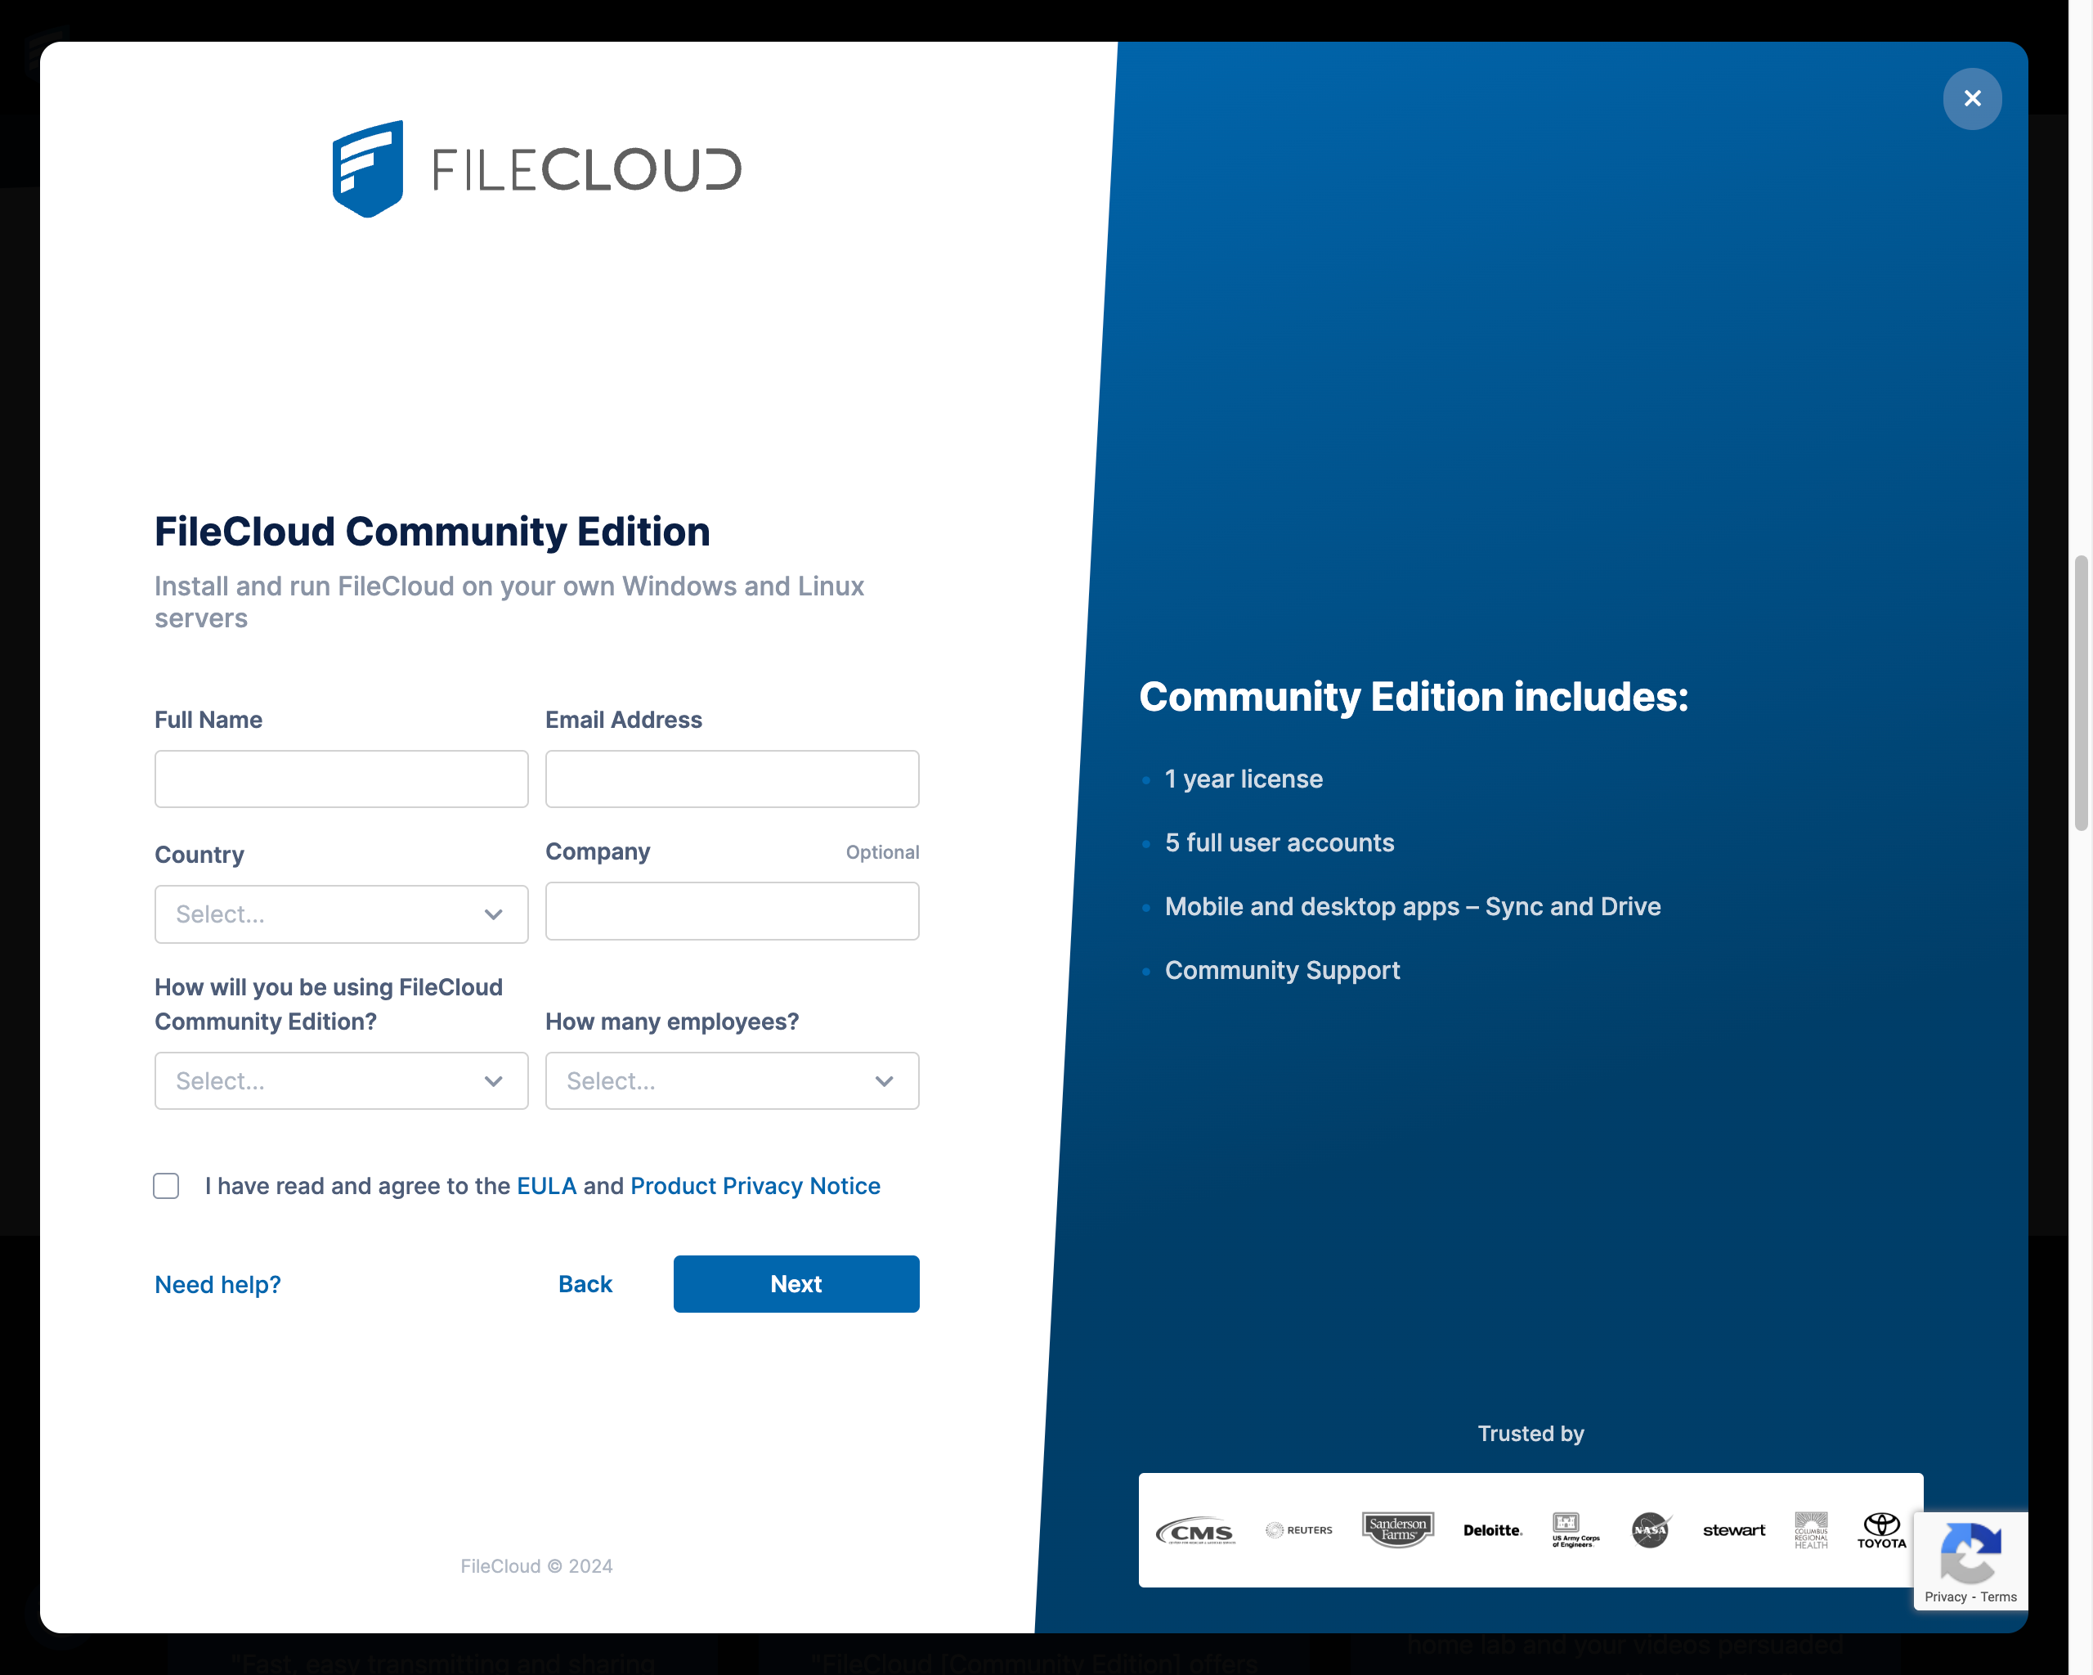Click the Next button
Screen dimensions: 2093x1675
click(795, 1284)
